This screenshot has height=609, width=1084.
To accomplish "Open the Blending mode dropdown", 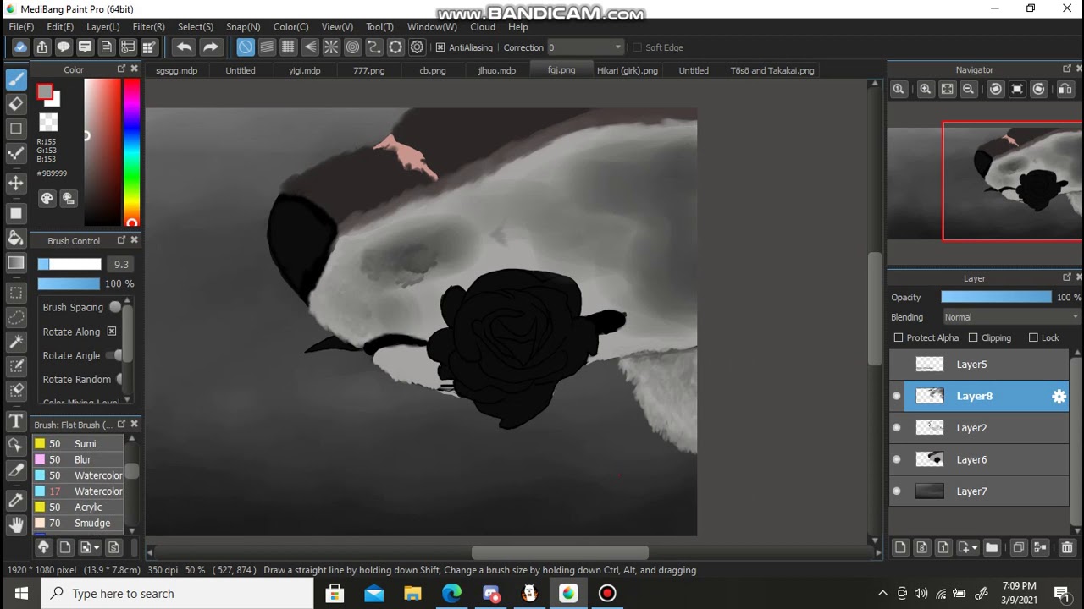I will (x=1012, y=317).
